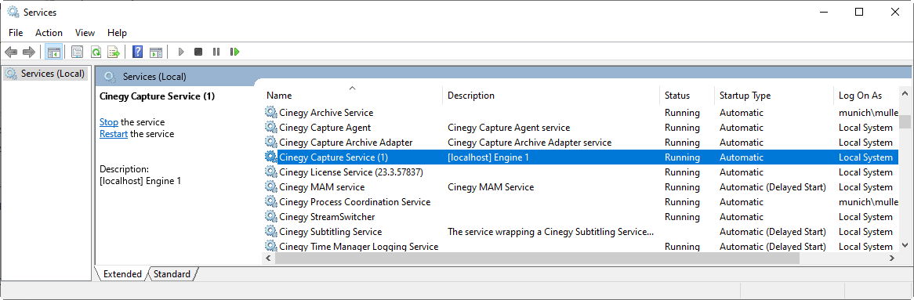Select the Cinegy Archive Service row name
914x300 pixels.
coord(326,113)
